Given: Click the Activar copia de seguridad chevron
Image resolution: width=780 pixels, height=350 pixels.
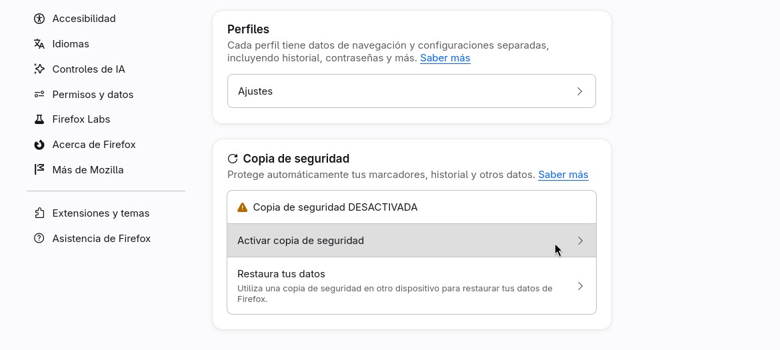Looking at the screenshot, I should point(580,241).
